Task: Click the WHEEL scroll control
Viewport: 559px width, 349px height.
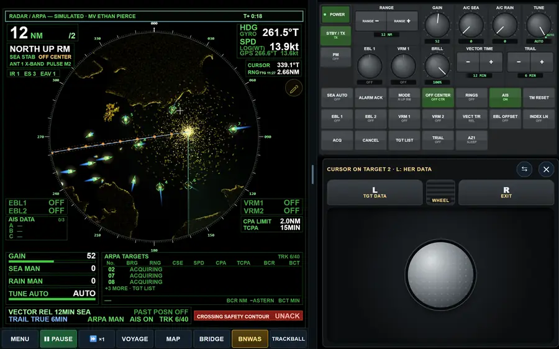Action: pos(440,192)
